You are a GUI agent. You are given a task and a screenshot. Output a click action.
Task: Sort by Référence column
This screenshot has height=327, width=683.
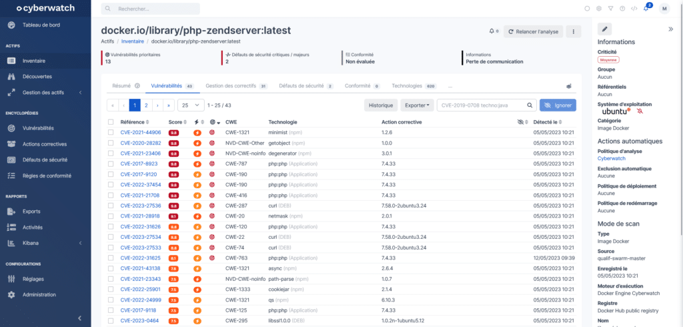coord(135,122)
